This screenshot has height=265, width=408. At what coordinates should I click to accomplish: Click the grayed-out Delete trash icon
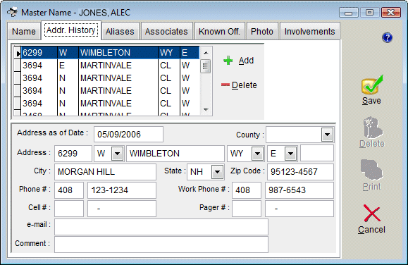coord(373,128)
